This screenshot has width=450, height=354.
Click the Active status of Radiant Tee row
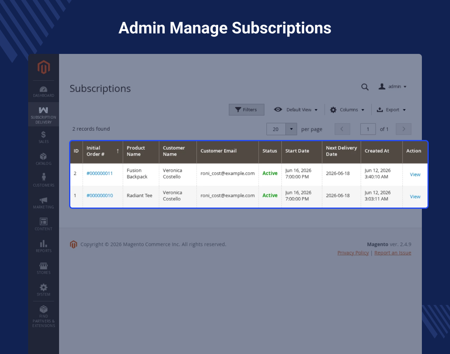point(270,196)
